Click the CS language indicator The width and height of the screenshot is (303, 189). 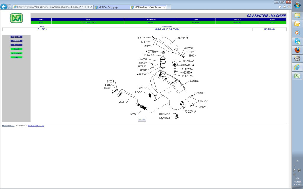pyautogui.click(x=297, y=161)
